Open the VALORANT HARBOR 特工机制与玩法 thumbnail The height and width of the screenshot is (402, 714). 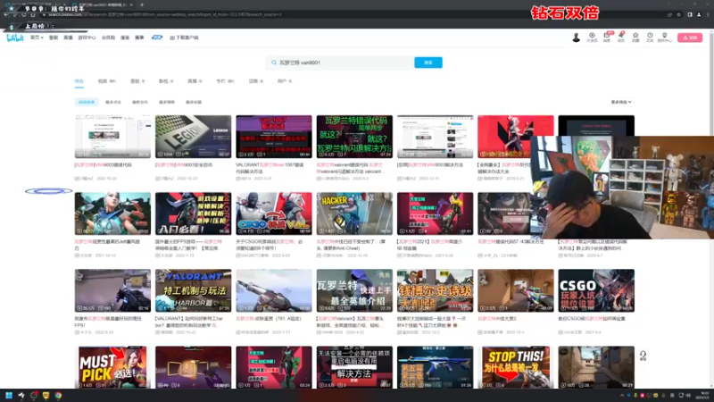click(x=193, y=290)
